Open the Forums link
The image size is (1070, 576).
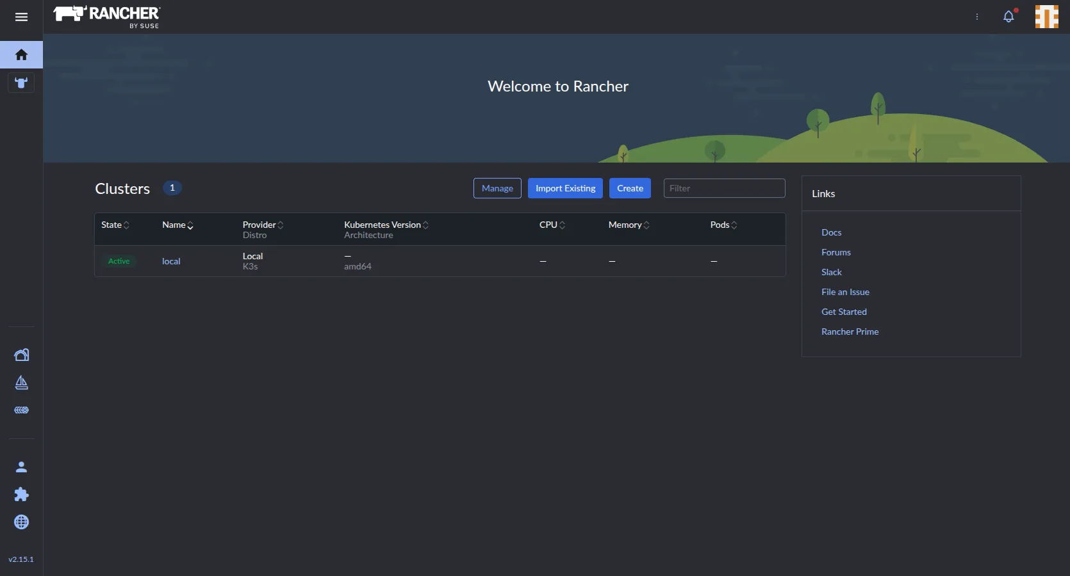(x=836, y=252)
